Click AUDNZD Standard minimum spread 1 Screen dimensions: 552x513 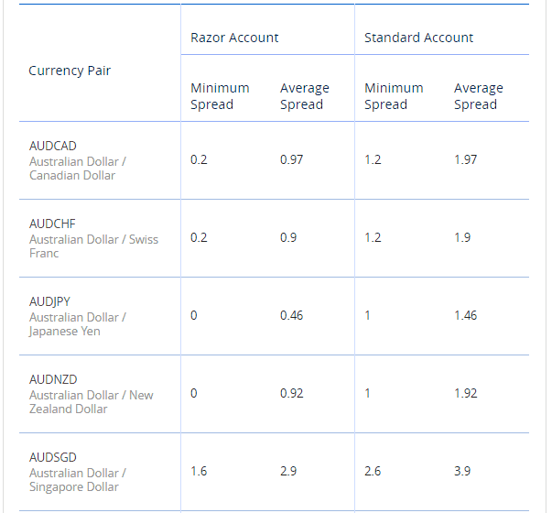pos(367,394)
